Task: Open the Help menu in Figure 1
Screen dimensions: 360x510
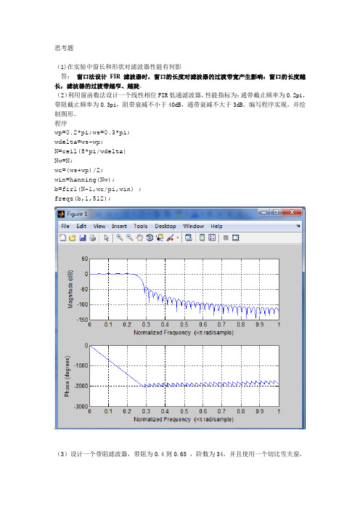Action: coord(216,226)
